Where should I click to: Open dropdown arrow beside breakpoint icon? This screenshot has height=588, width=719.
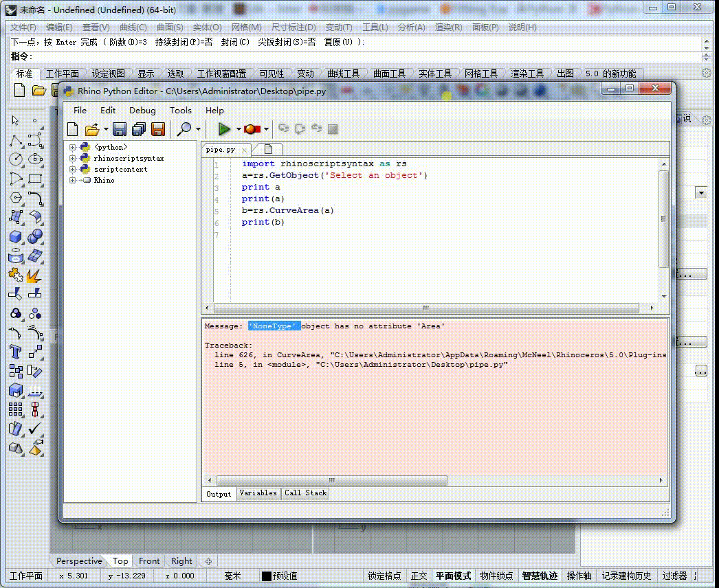coord(266,129)
